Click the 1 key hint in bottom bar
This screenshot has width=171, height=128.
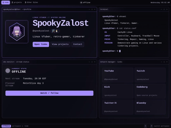145,126
